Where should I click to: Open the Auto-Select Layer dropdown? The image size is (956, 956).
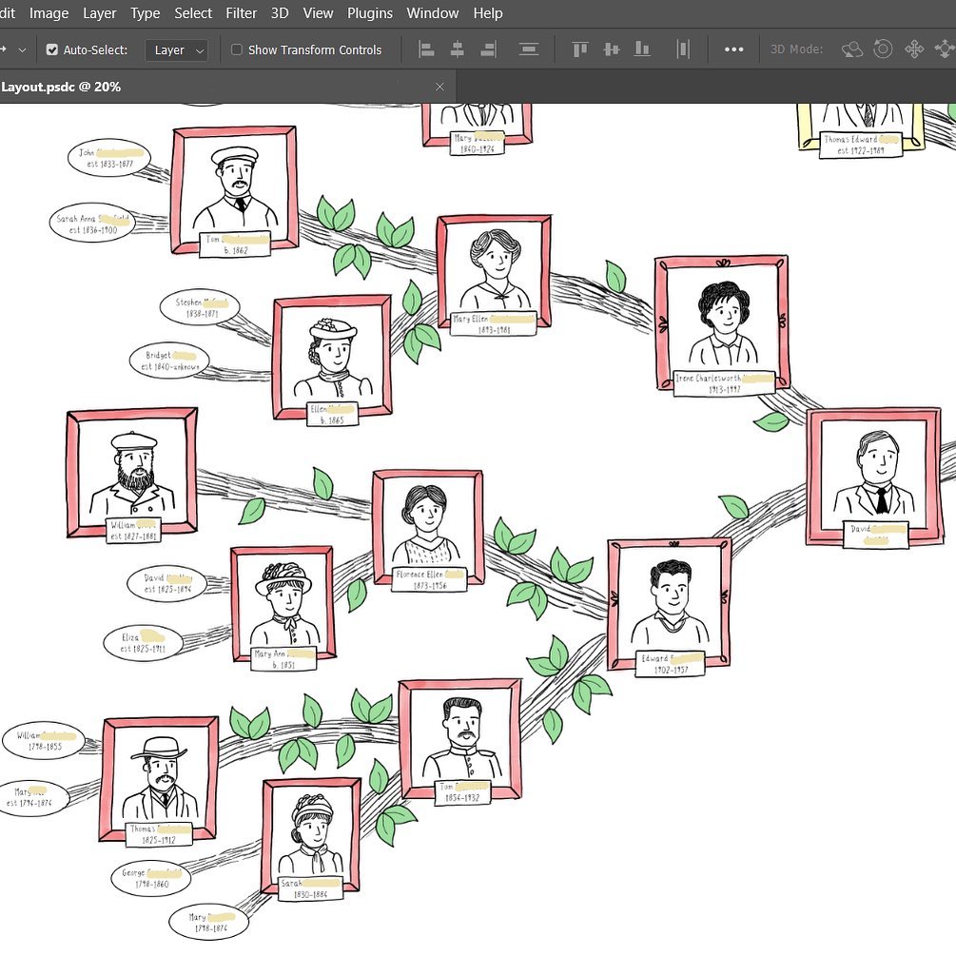[x=177, y=49]
